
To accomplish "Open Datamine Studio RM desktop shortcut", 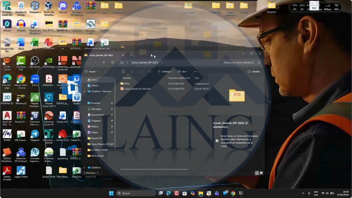I will (x=7, y=9).
